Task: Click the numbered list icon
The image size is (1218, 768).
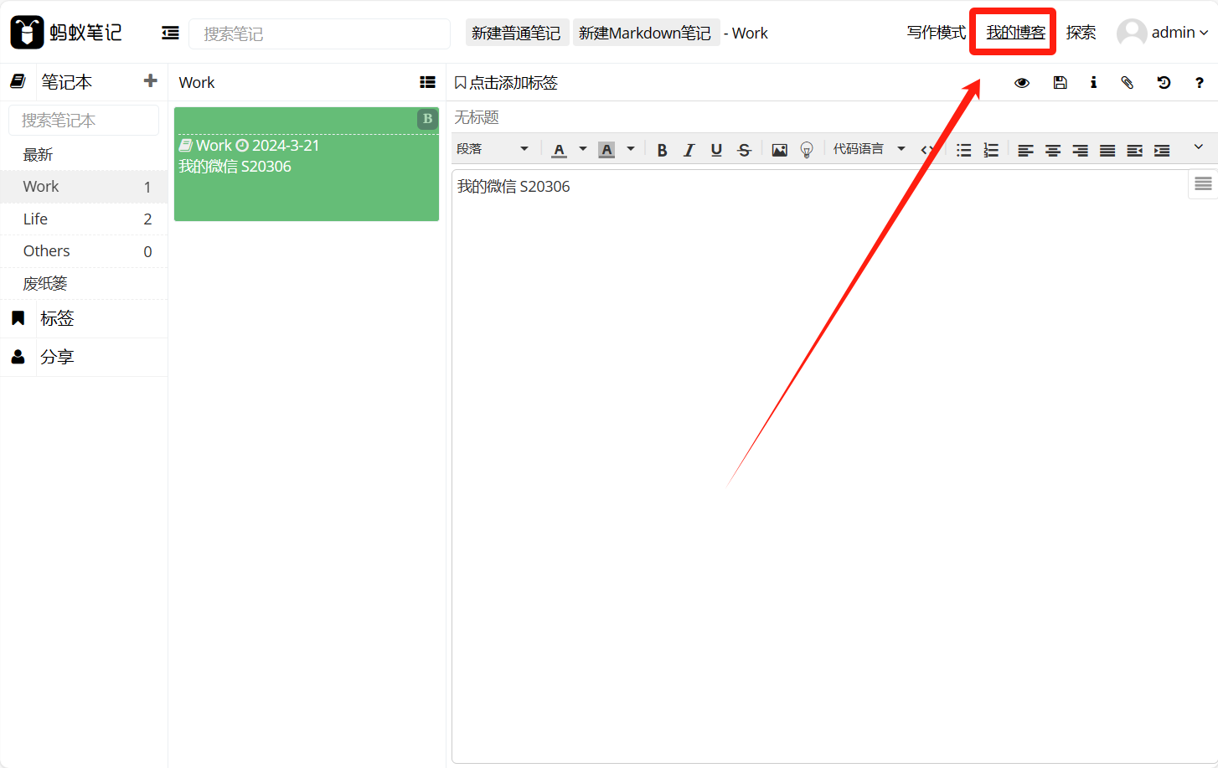Action: 991,150
